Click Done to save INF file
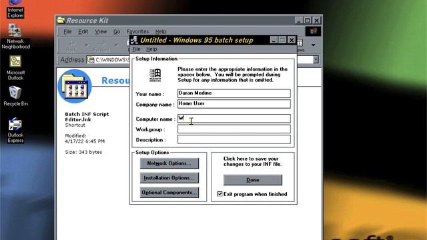This screenshot has width=427, height=240. click(253, 180)
